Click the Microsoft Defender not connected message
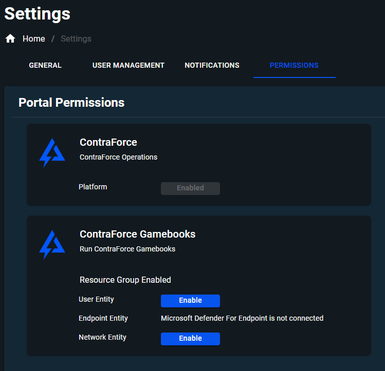 [242, 318]
